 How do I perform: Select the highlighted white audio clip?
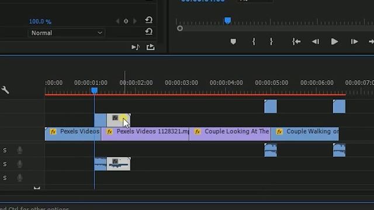[119, 164]
